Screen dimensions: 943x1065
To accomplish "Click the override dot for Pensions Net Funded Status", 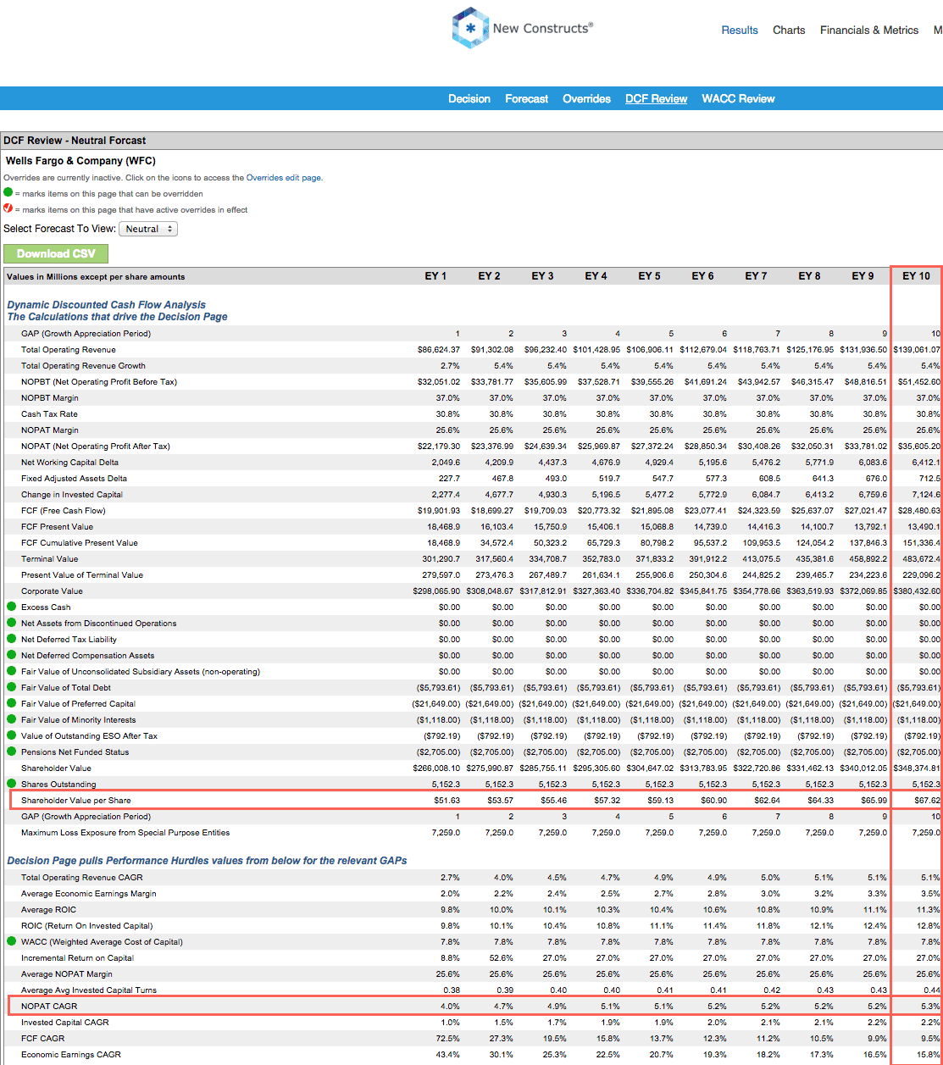I will [x=12, y=752].
